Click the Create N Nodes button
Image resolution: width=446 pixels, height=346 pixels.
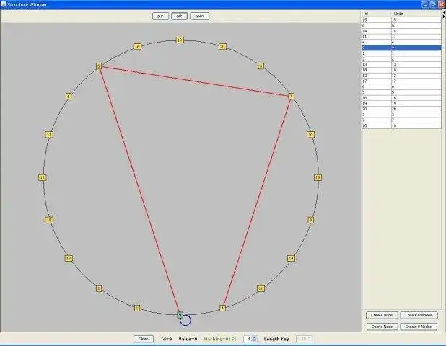[419, 315]
